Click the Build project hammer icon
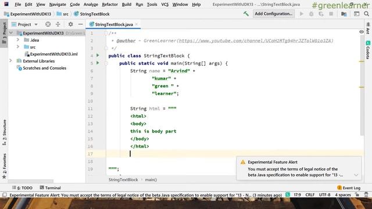372x209 pixels. click(246, 14)
